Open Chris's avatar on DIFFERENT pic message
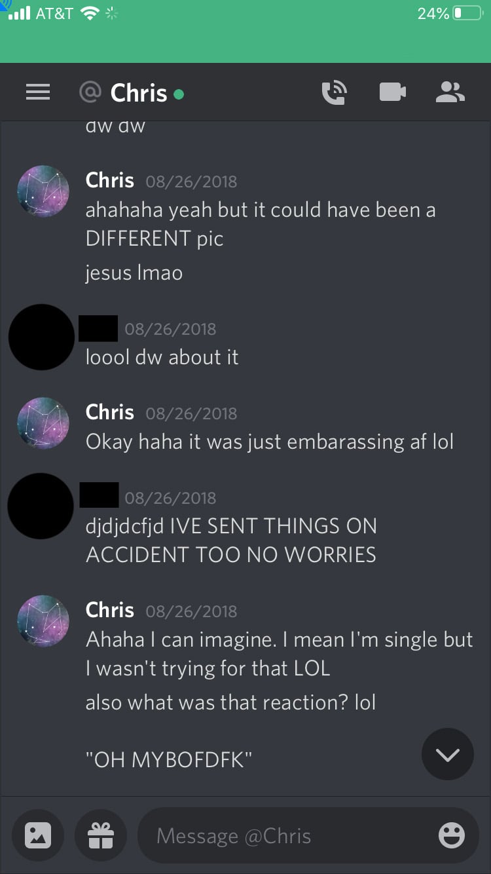 [x=43, y=192]
